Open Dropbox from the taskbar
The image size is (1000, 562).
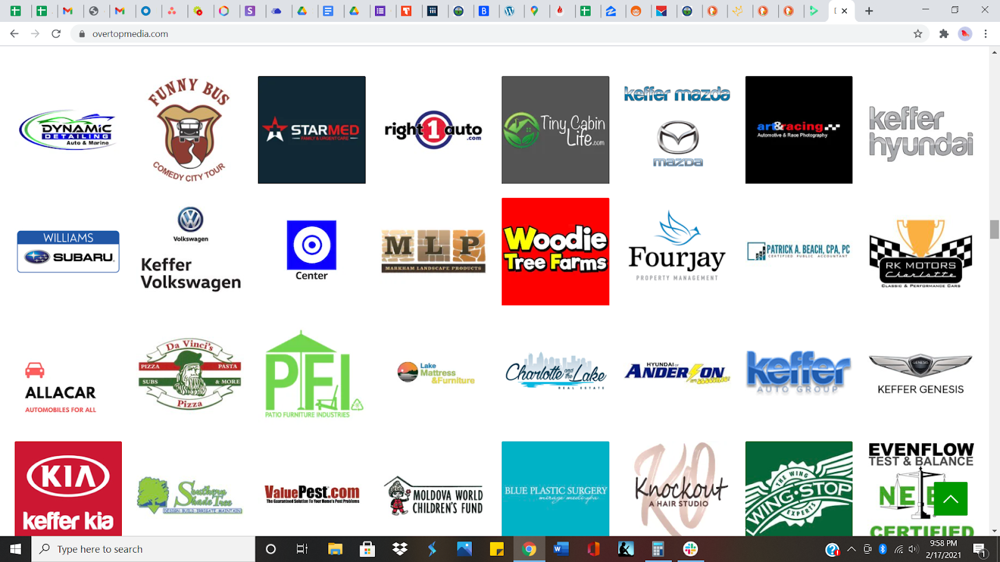tap(400, 549)
